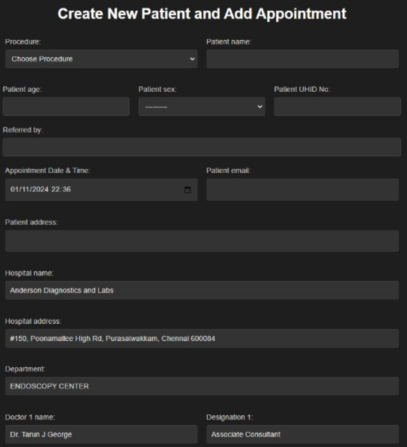Click the Hospital address field showing Poonamallee
407x447 pixels.
[201, 339]
